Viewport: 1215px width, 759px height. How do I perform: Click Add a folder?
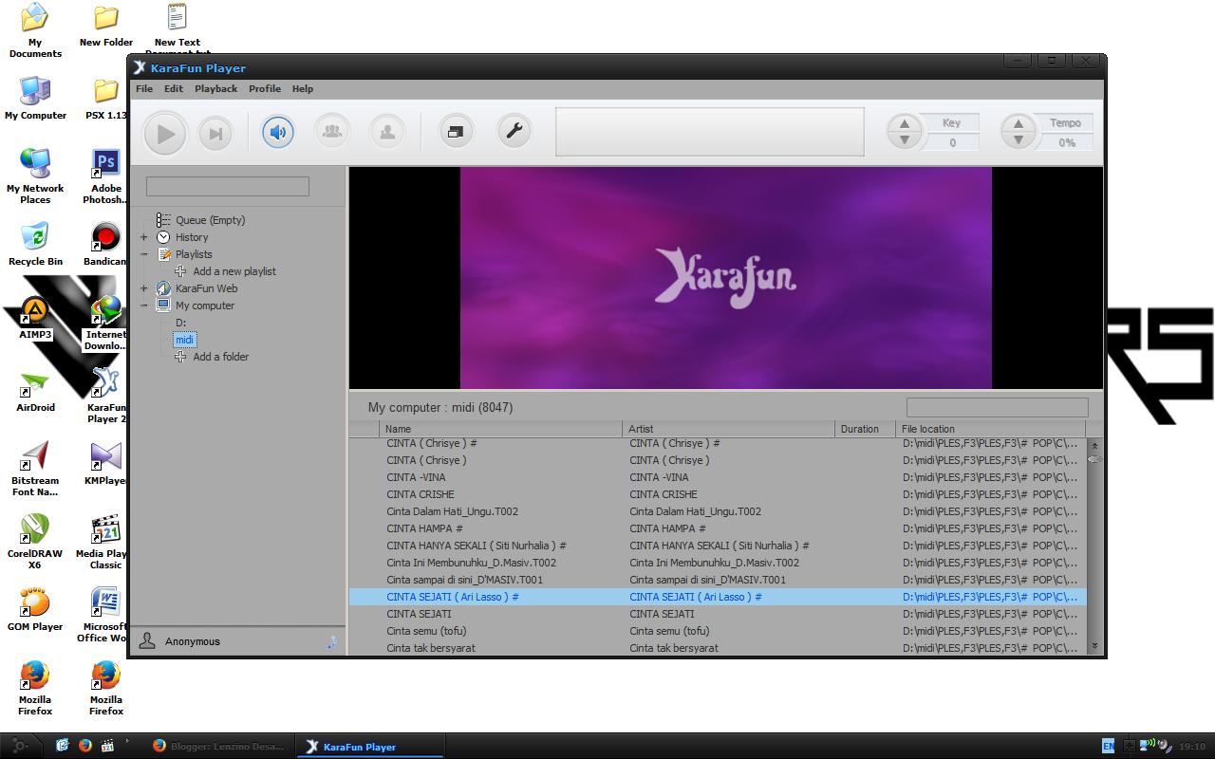point(220,357)
